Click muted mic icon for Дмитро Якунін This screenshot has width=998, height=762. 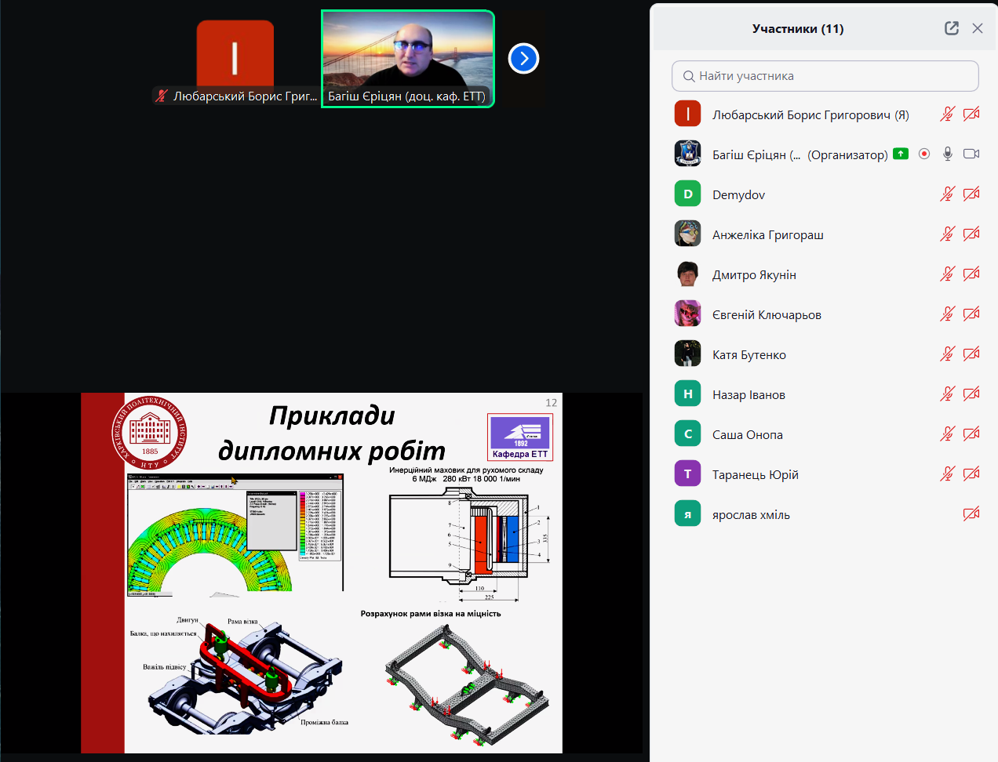(948, 274)
